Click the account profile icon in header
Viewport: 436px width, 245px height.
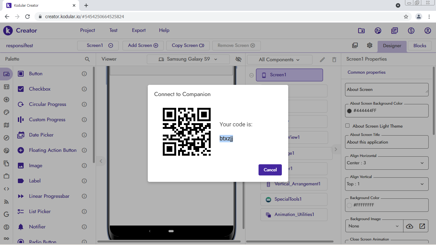click(428, 31)
